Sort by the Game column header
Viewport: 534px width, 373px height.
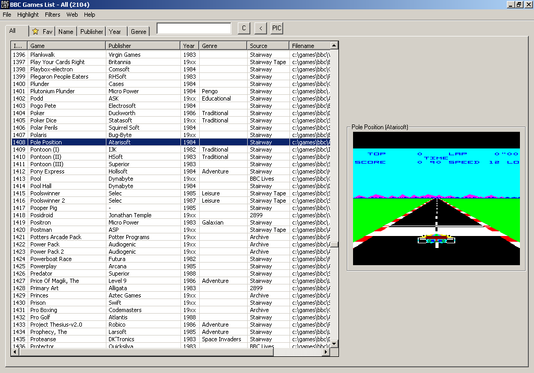click(x=67, y=46)
